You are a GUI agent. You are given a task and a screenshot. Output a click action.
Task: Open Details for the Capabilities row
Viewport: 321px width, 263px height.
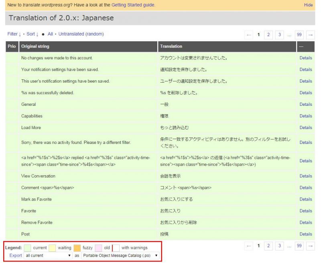tap(306, 116)
